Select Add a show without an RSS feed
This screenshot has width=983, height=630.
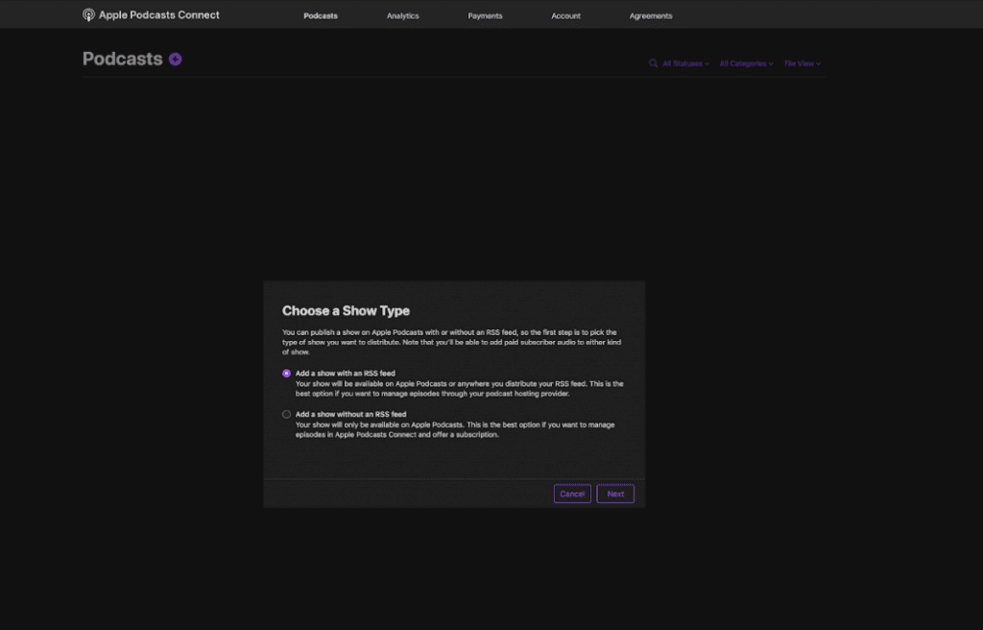[x=286, y=414]
